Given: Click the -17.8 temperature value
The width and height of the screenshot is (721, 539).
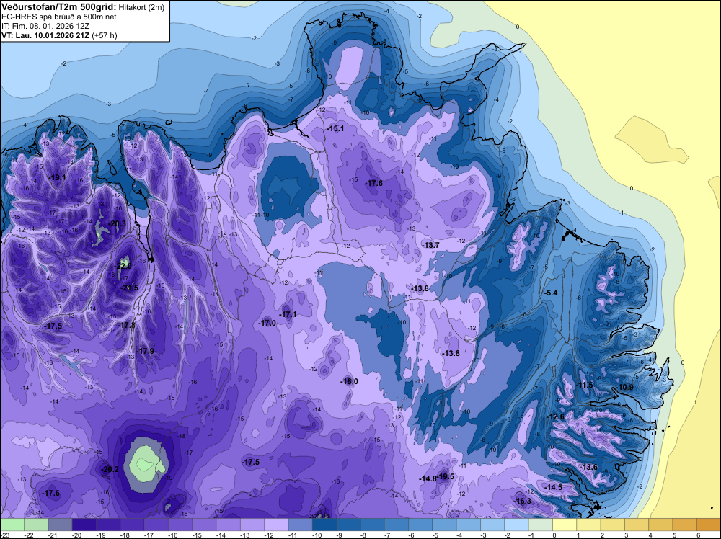Looking at the screenshot, I should tap(127, 325).
